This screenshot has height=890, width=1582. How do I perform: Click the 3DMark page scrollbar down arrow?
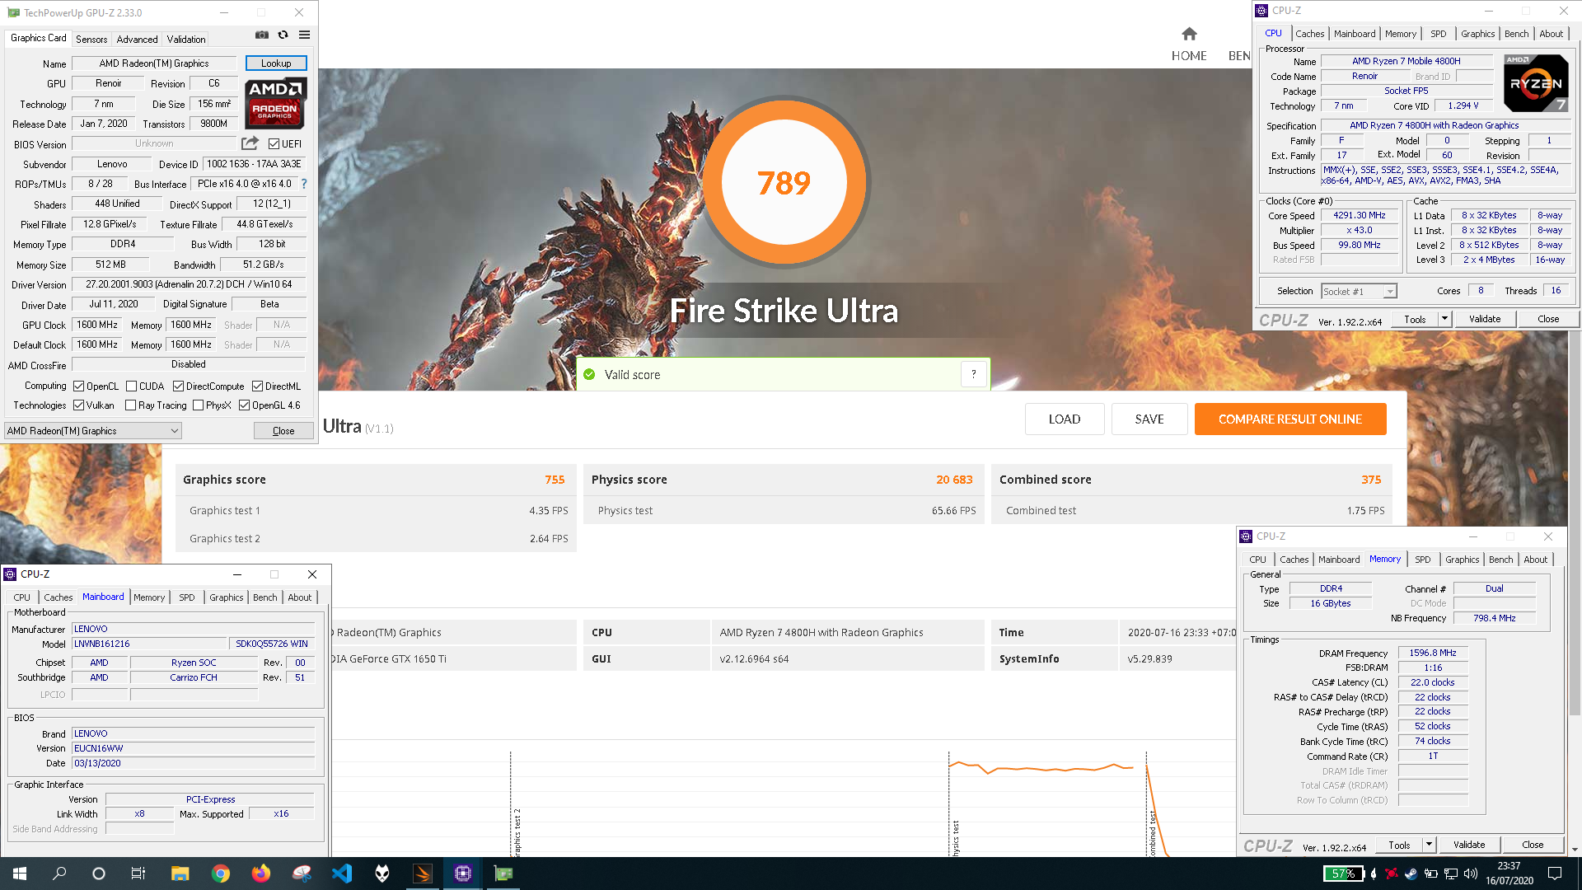pos(1575,850)
